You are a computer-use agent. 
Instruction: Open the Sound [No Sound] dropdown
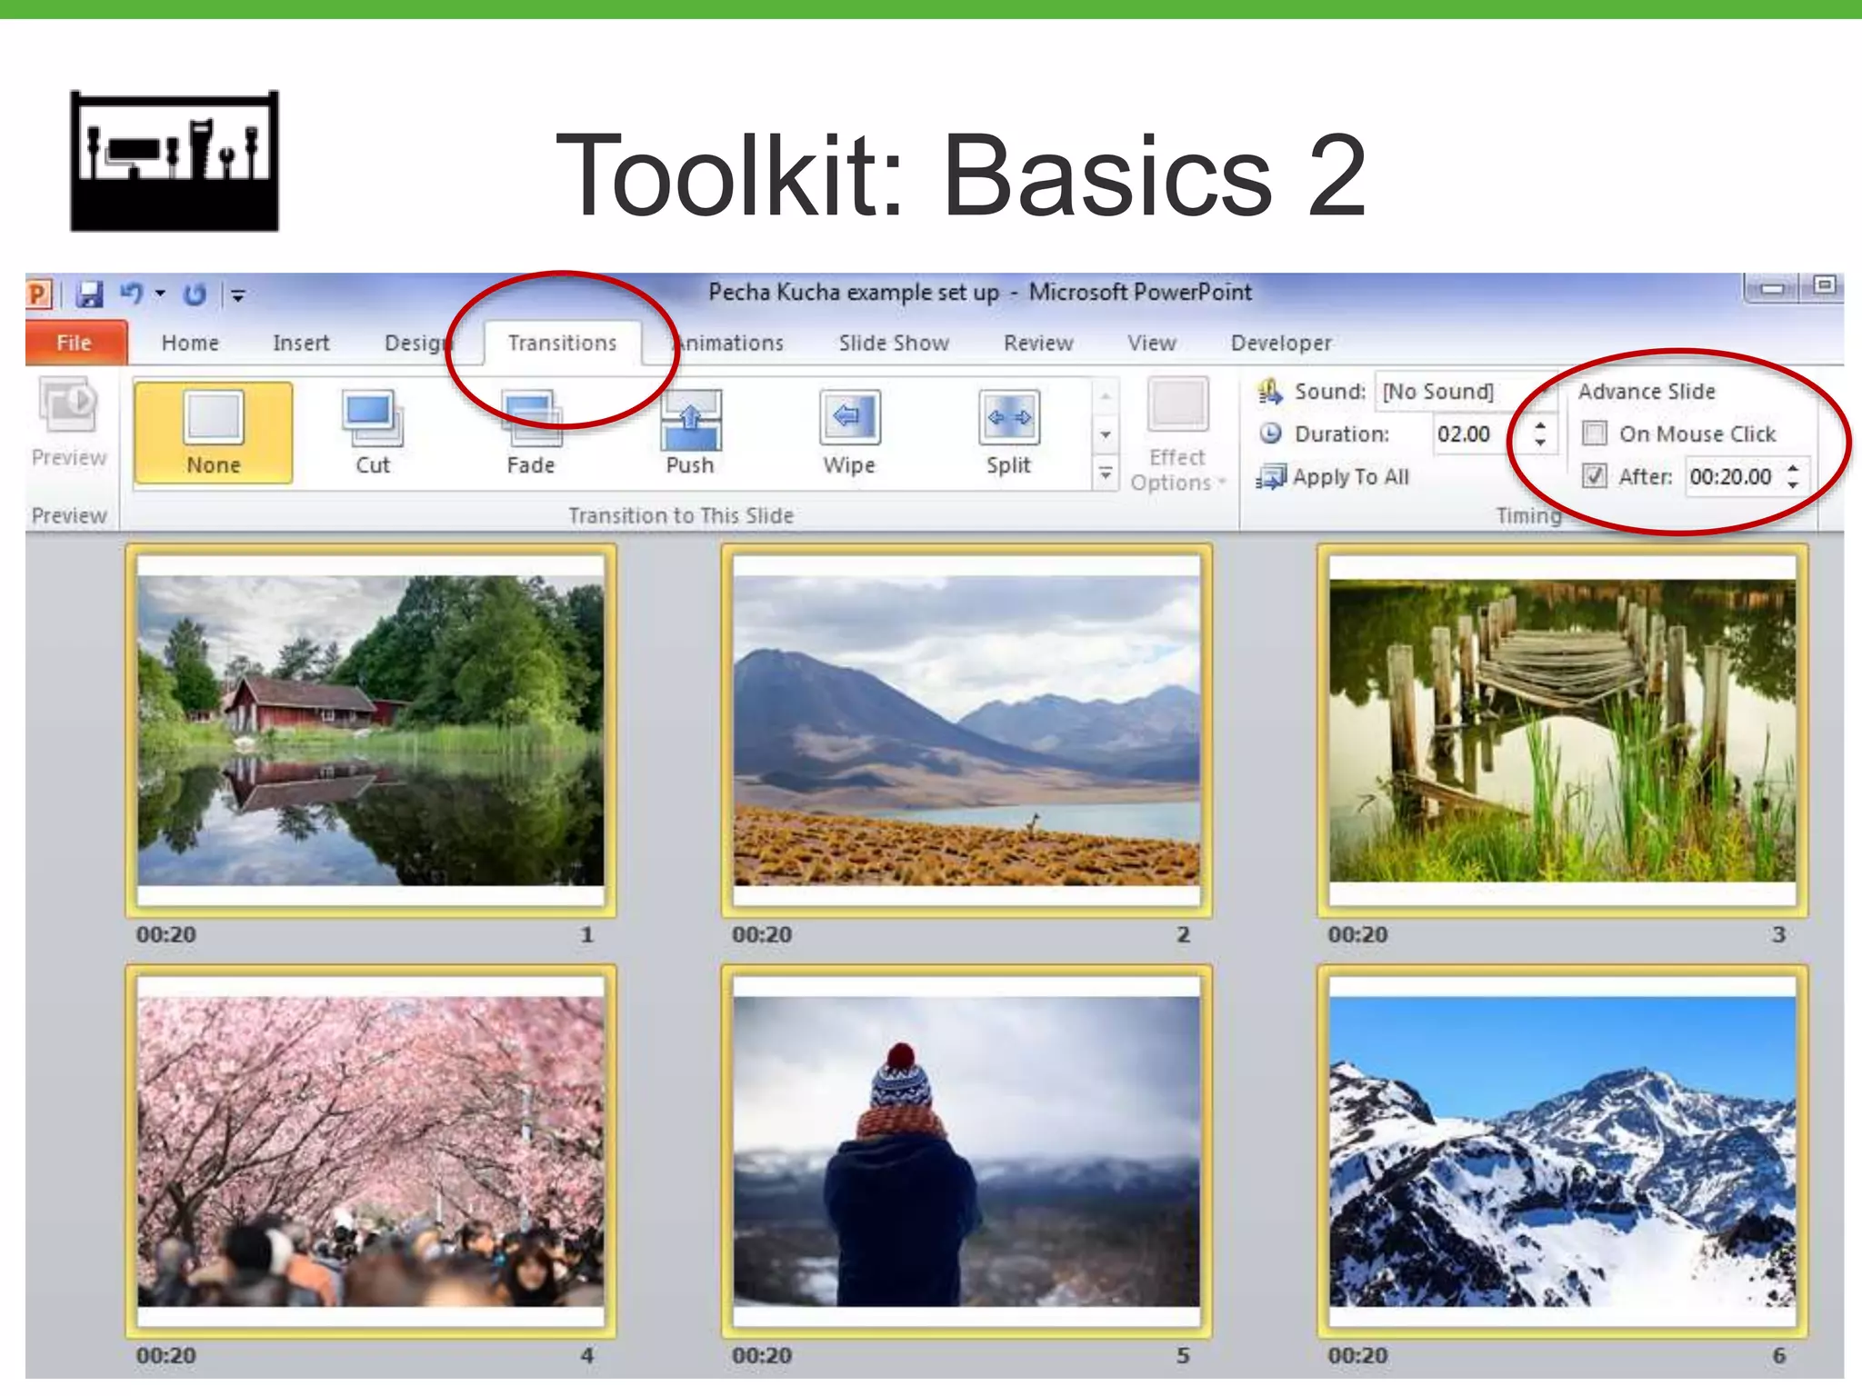point(1464,391)
